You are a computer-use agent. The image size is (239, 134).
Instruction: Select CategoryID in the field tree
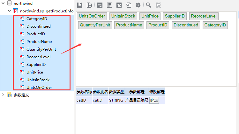(x=37, y=19)
